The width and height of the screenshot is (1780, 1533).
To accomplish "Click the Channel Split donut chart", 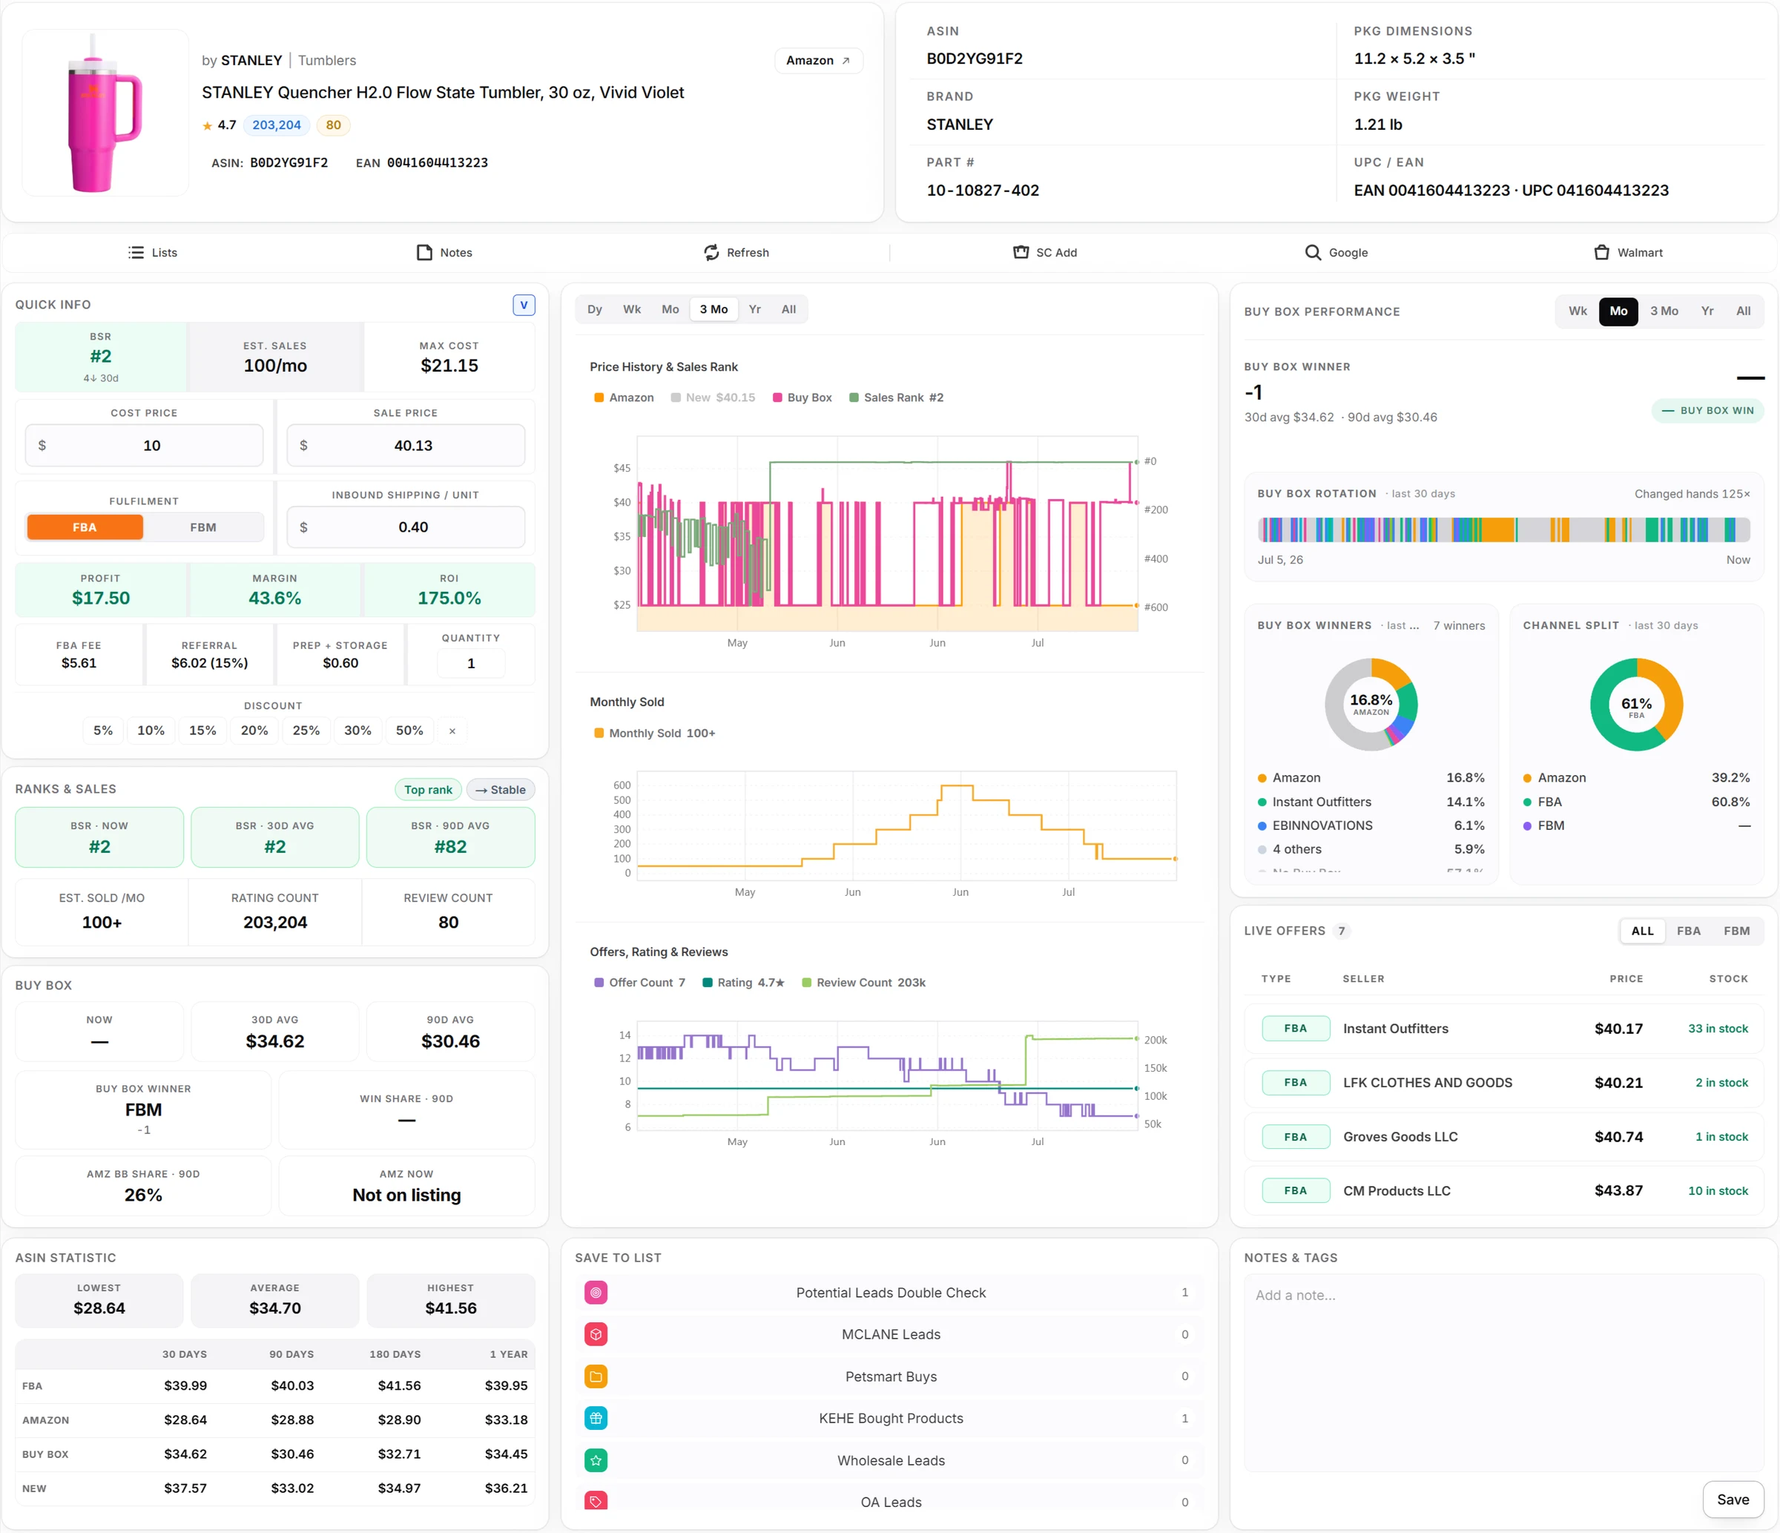I will coord(1637,705).
